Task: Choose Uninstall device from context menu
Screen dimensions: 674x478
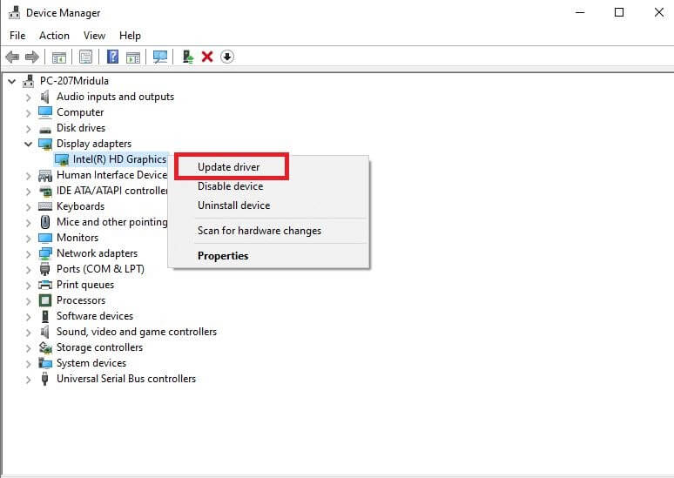Action: coord(233,205)
